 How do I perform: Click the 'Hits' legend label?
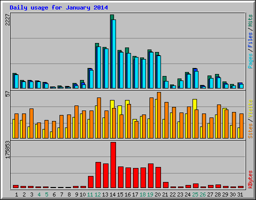pos(250,20)
